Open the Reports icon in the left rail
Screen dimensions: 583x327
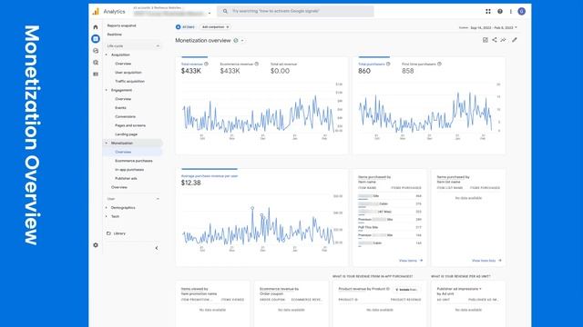tap(96, 38)
